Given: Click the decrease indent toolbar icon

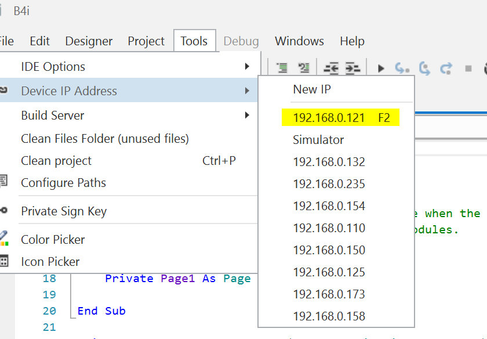Looking at the screenshot, I should [x=331, y=68].
